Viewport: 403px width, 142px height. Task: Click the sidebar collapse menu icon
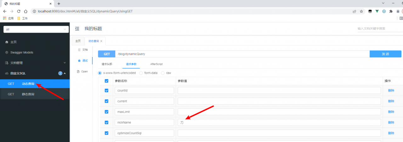(x=77, y=29)
